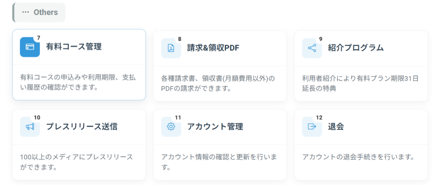Image resolution: width=435 pixels, height=185 pixels.
Task: Open the プレスリリース送信 title
Action: [82, 126]
